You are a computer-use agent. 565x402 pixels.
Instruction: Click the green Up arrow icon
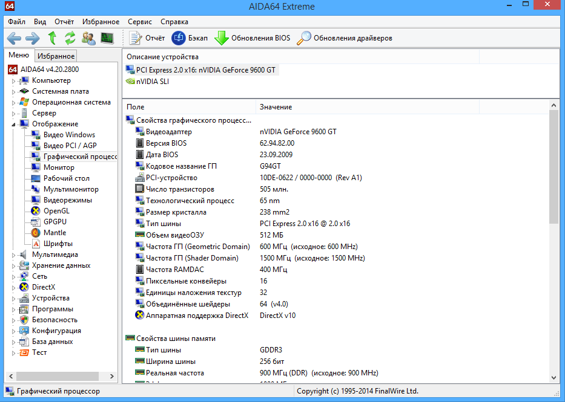pos(52,38)
